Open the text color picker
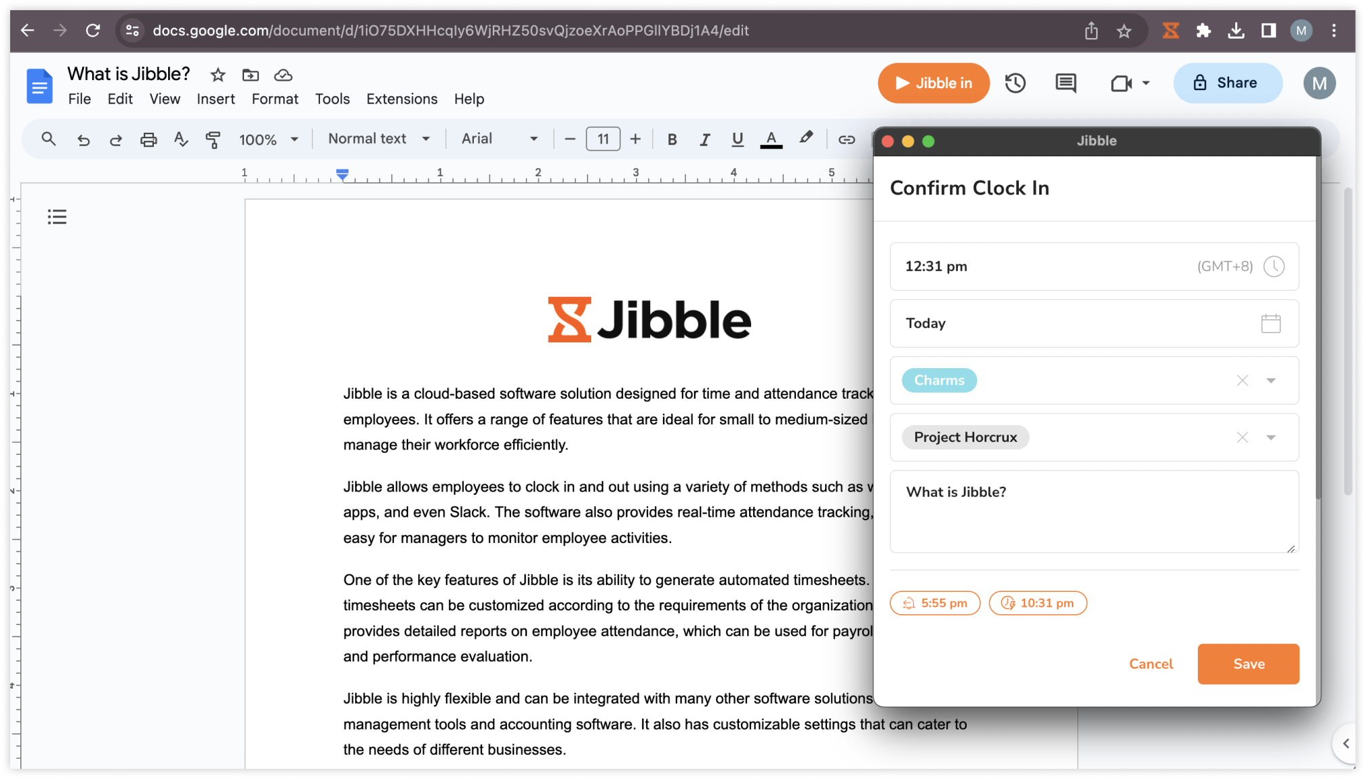 click(771, 140)
